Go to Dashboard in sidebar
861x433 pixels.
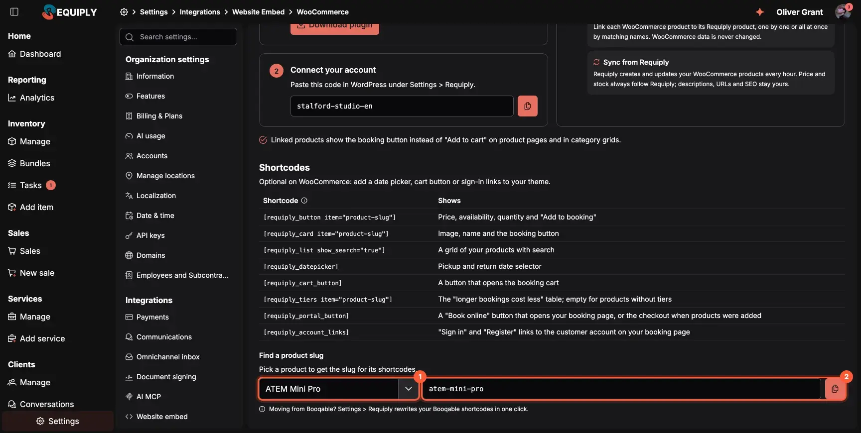(x=34, y=54)
